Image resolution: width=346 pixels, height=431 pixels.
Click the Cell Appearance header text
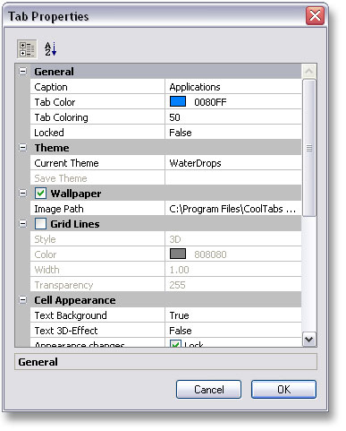click(75, 300)
